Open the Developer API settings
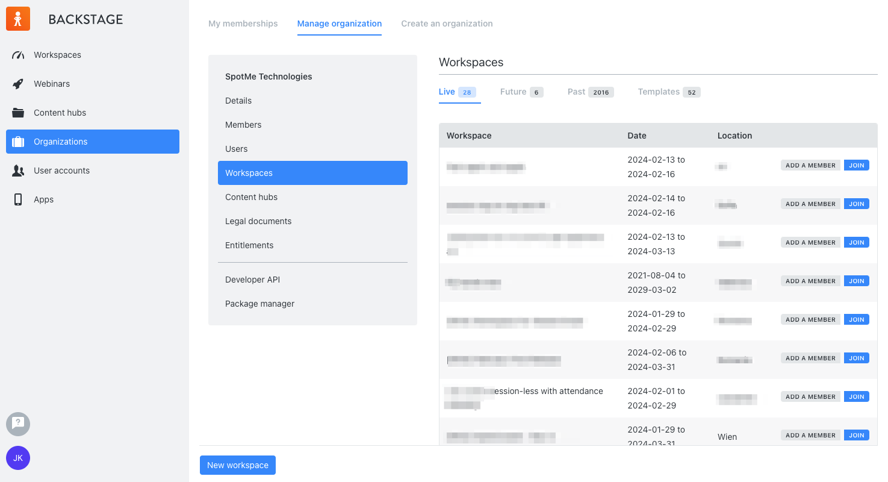This screenshot has height=482, width=888. click(252, 280)
